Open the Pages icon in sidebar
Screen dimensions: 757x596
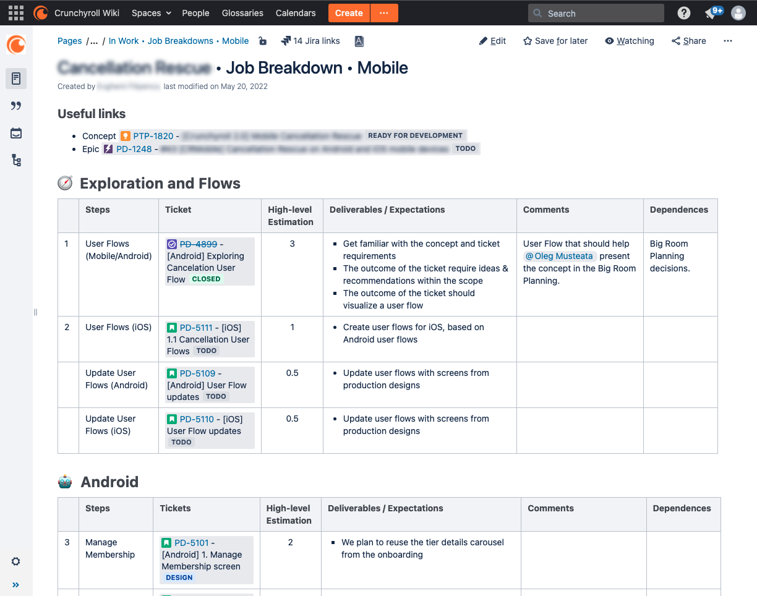point(16,79)
